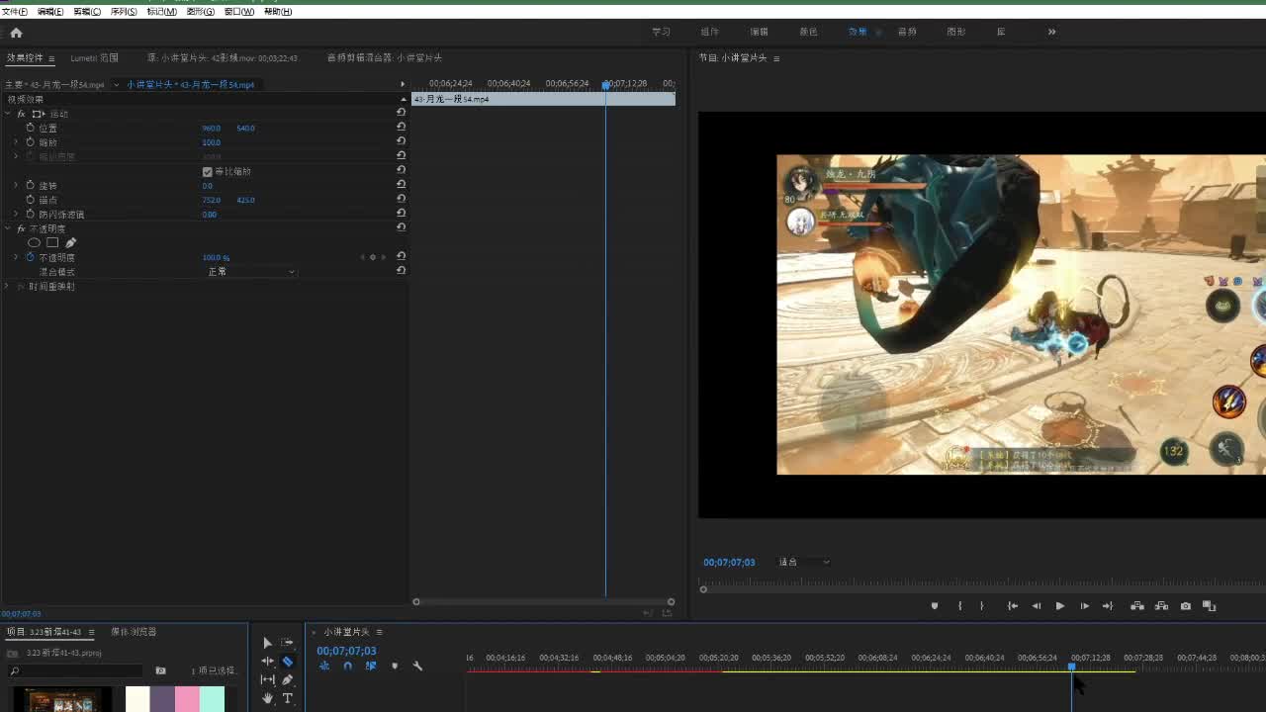This screenshot has width=1266, height=712.
Task: Open timeline wrench settings
Action: coord(417,666)
